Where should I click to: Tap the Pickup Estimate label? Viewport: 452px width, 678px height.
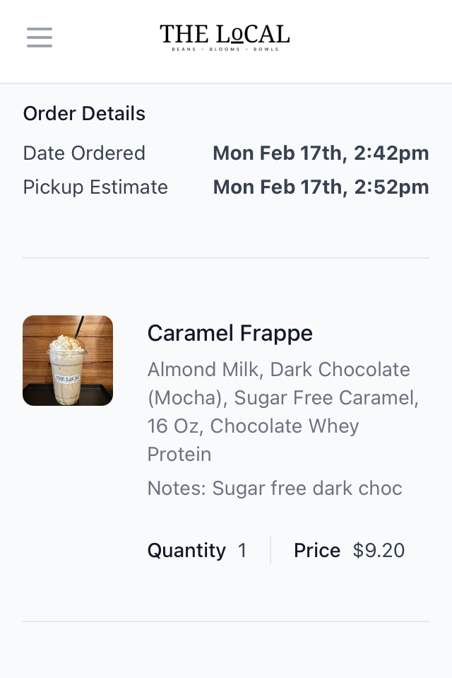click(95, 187)
